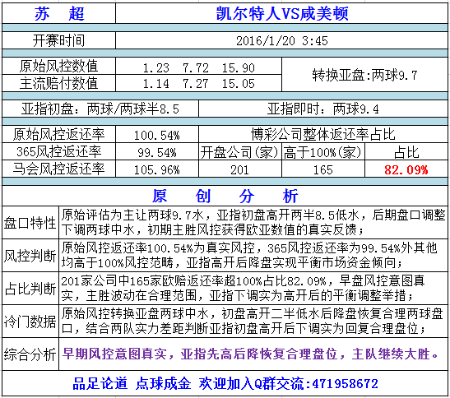This screenshot has width=450, height=398.
Task: Click the '马会风控返还率' label
Action: click(59, 169)
